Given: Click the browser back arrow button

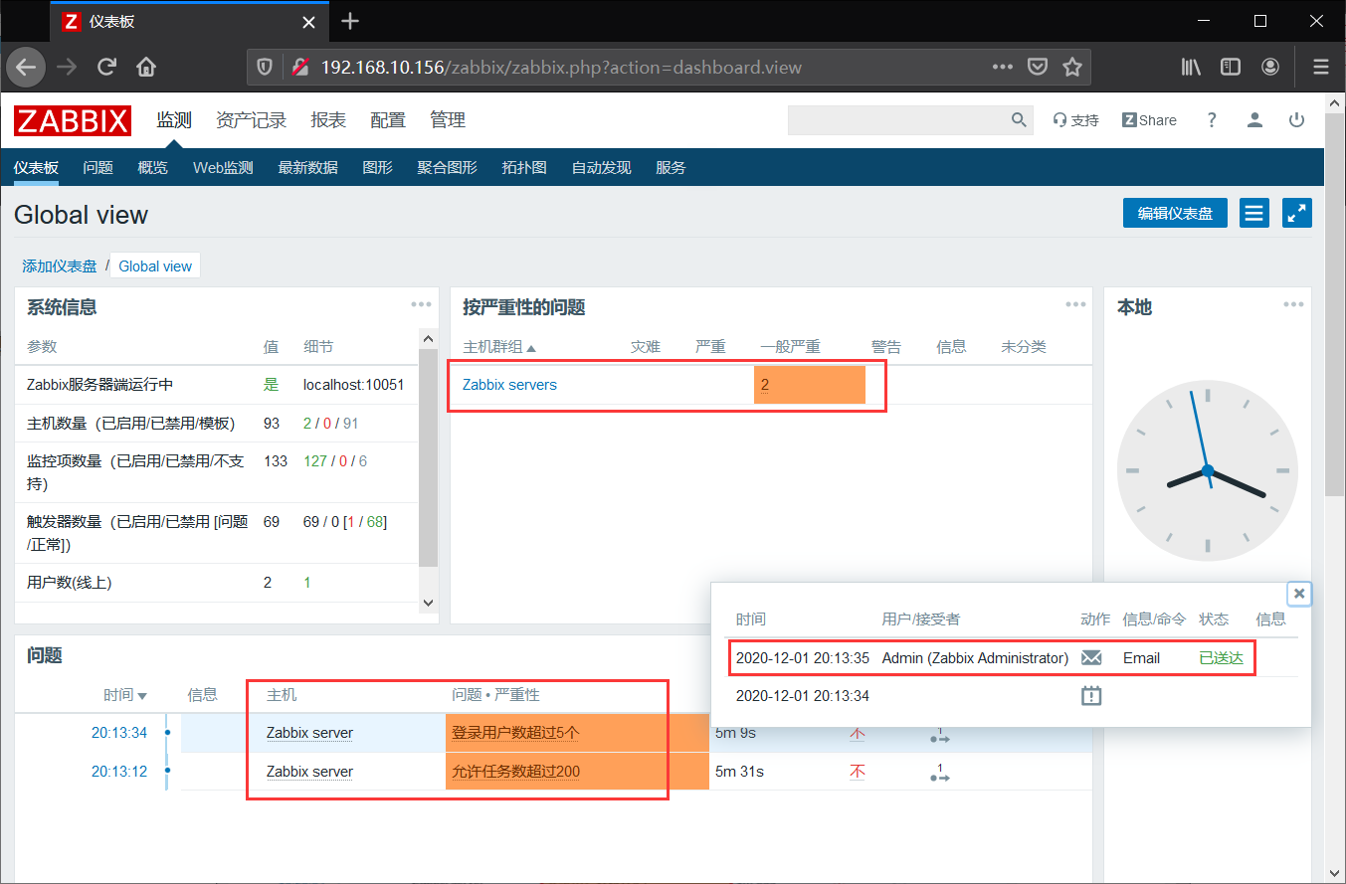Looking at the screenshot, I should click(x=26, y=67).
